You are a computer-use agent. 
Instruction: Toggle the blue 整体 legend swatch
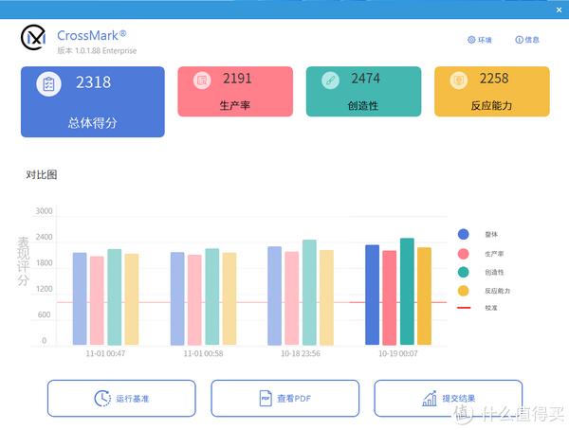464,234
